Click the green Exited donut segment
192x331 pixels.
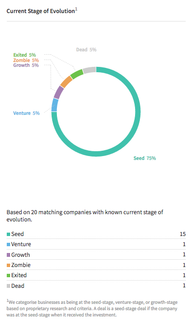pos(77,74)
